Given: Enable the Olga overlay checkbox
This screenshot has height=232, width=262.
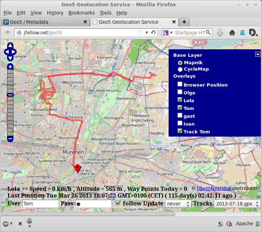Looking at the screenshot, I should [180, 92].
